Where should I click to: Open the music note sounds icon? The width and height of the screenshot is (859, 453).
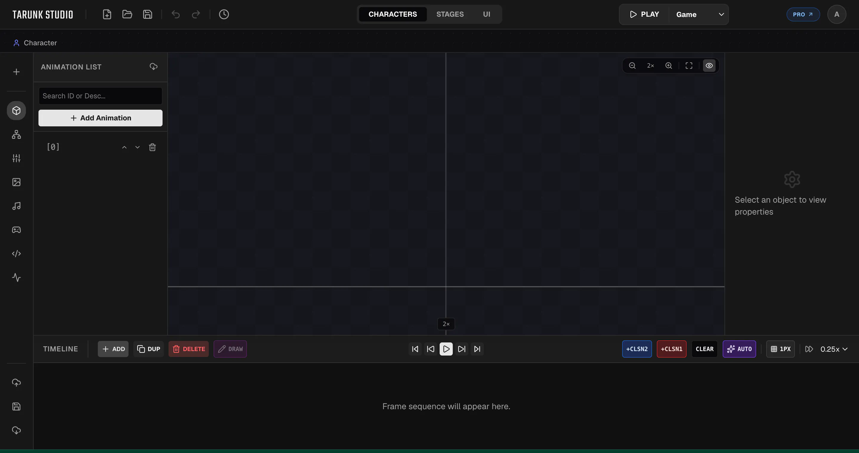[x=16, y=206]
